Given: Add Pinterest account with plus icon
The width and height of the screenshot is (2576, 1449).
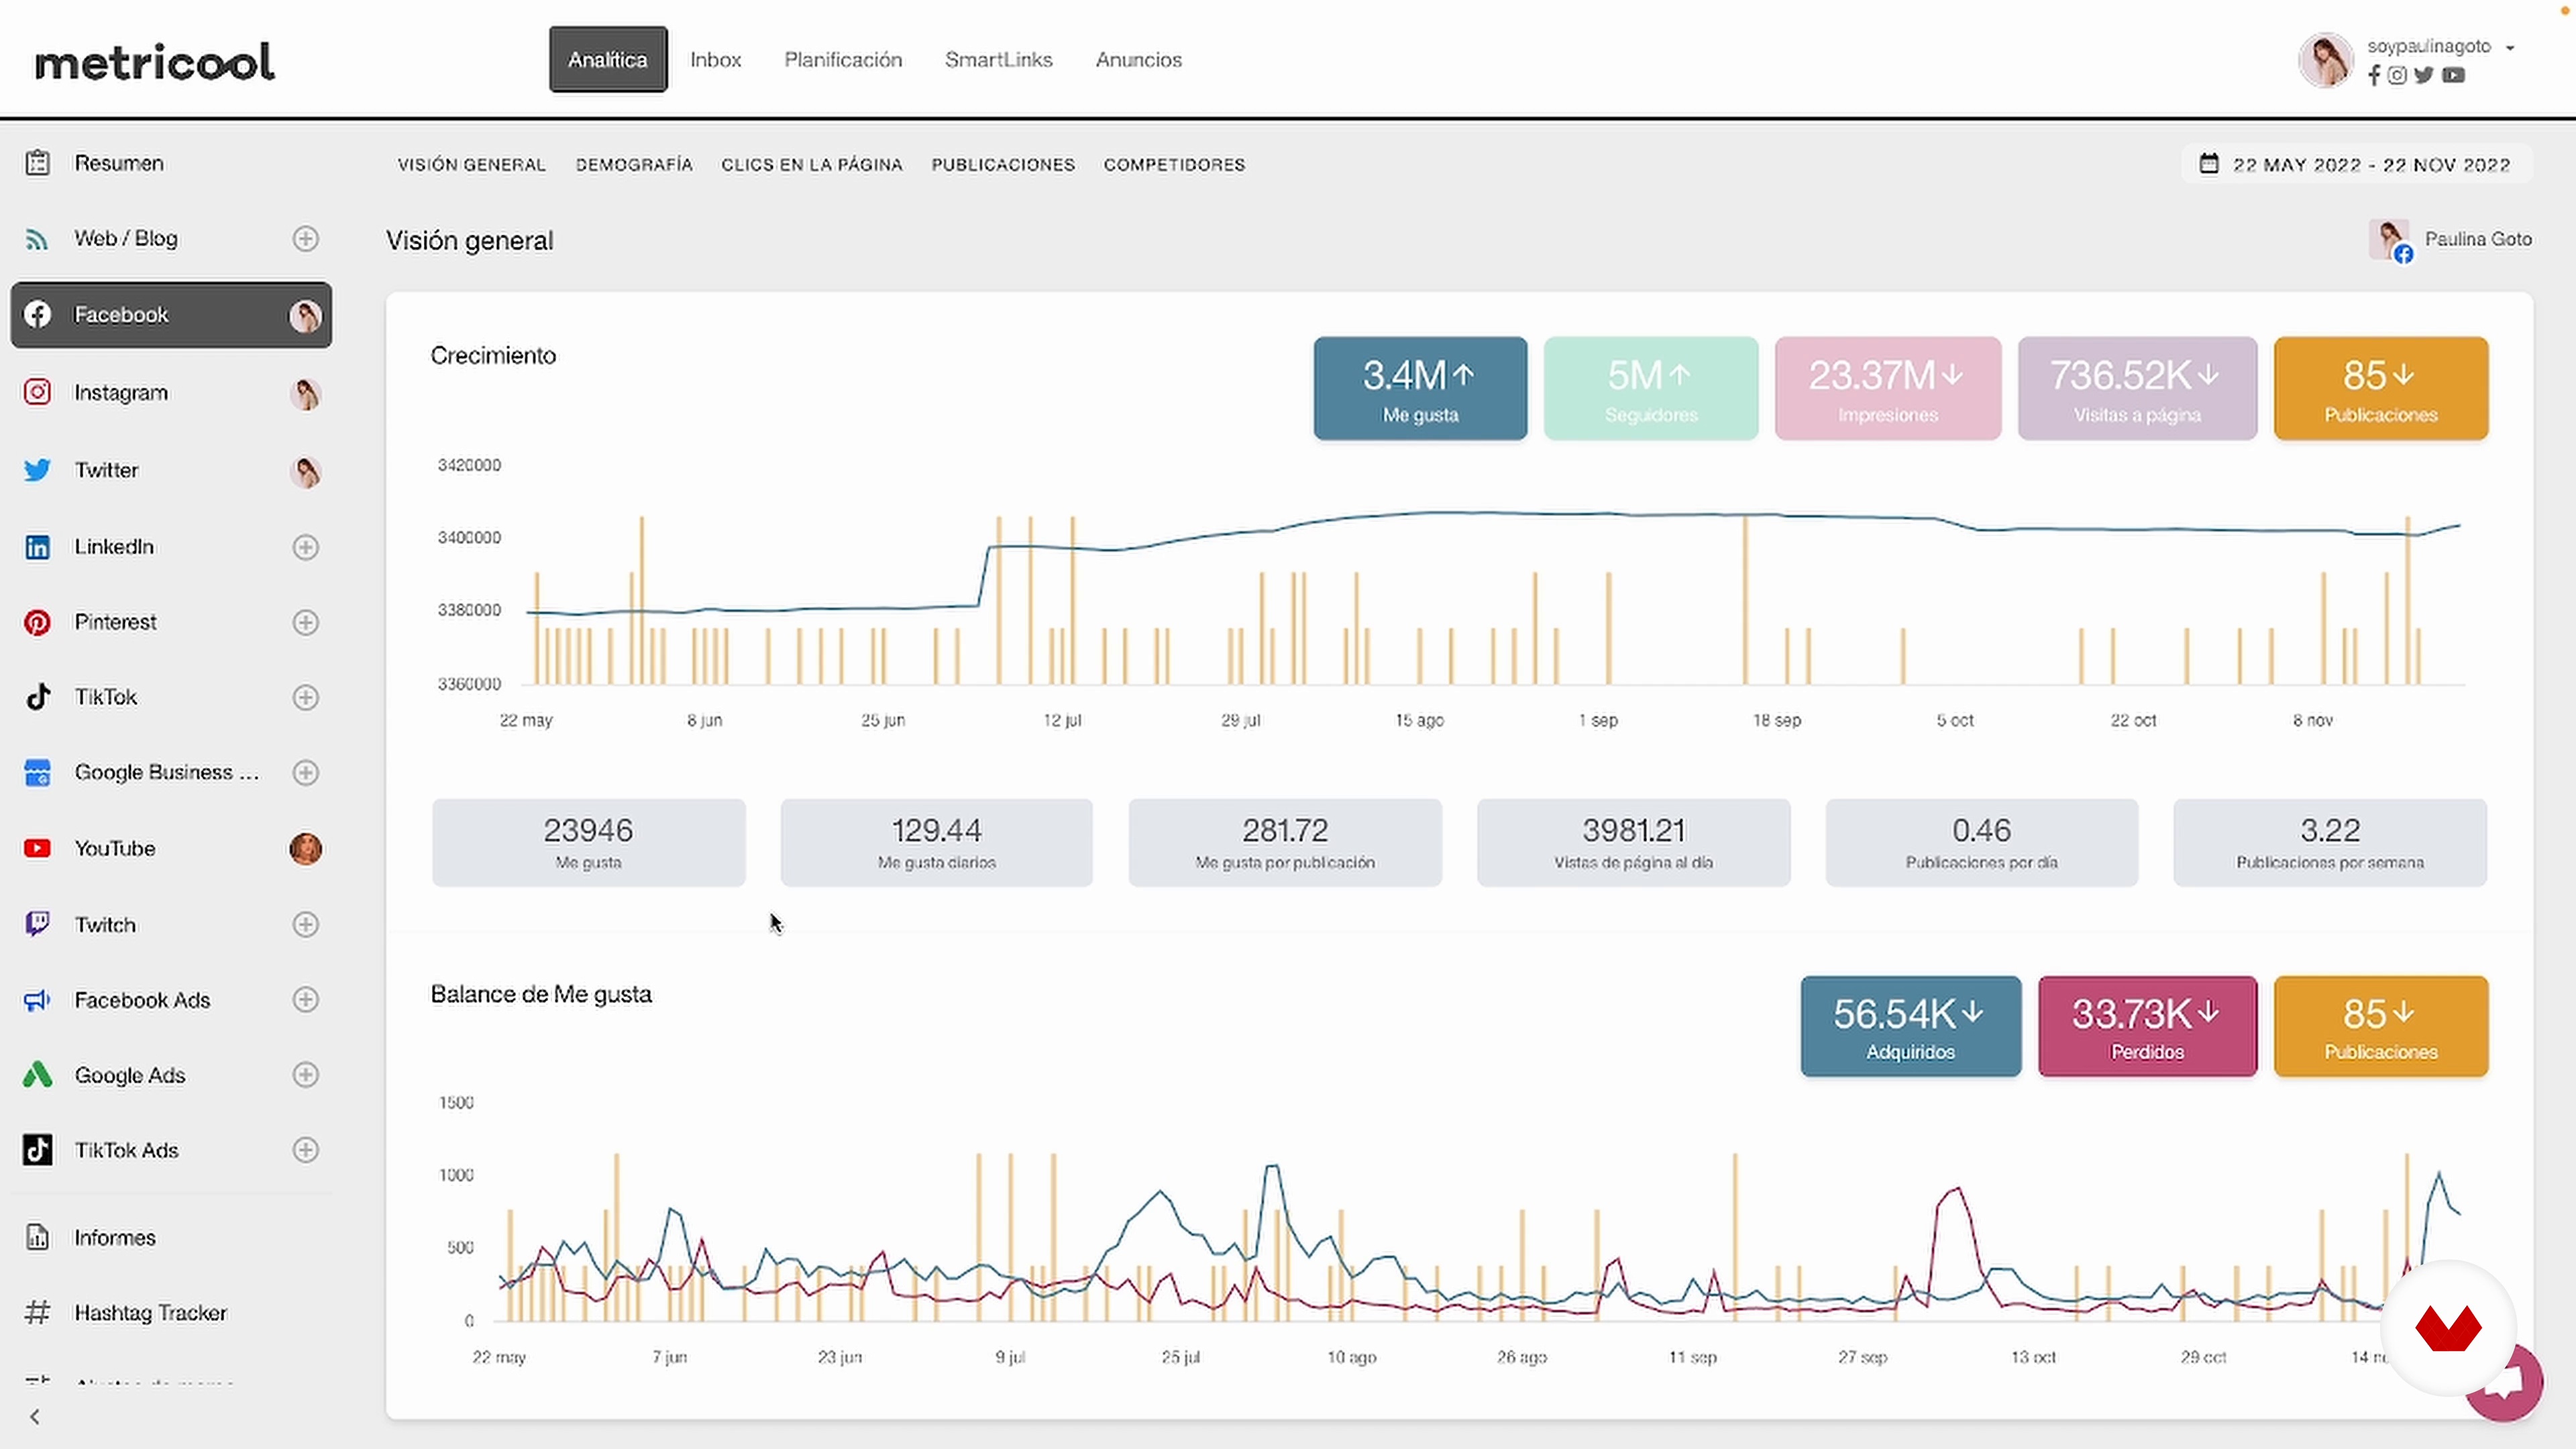Looking at the screenshot, I should [306, 622].
